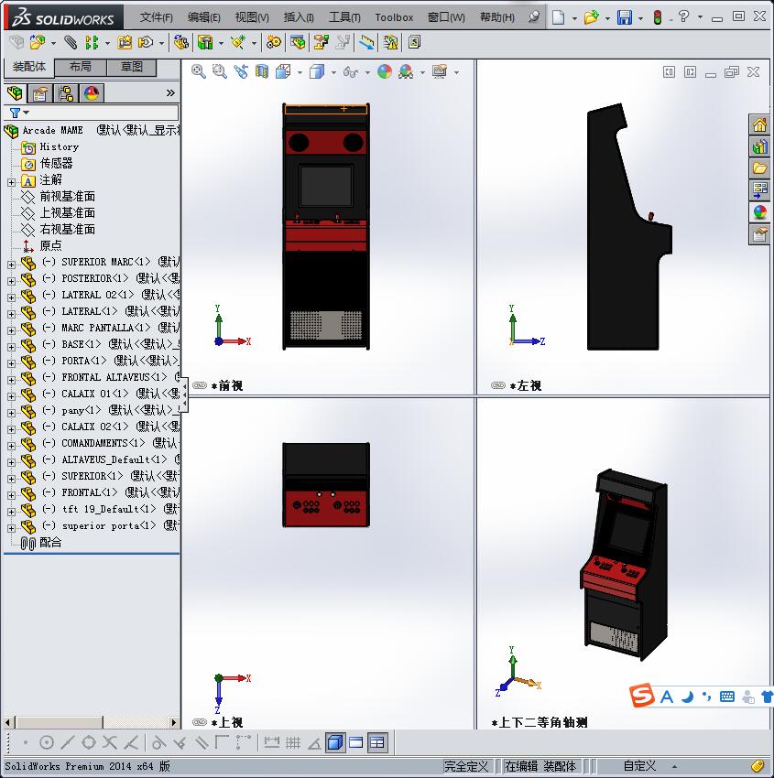Expand the manager tabs chevron (»)
The height and width of the screenshot is (778, 774).
[170, 92]
